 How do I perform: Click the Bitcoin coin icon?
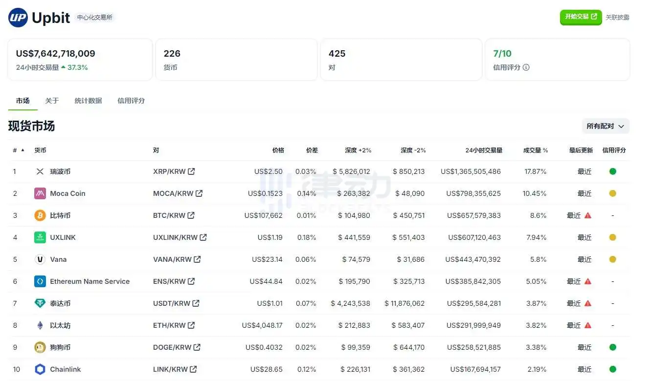point(40,215)
